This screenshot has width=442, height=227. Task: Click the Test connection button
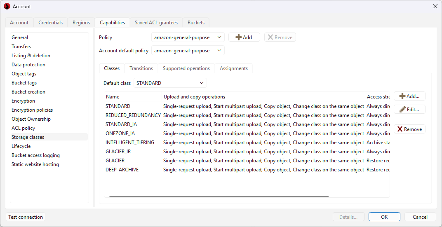[26, 217]
